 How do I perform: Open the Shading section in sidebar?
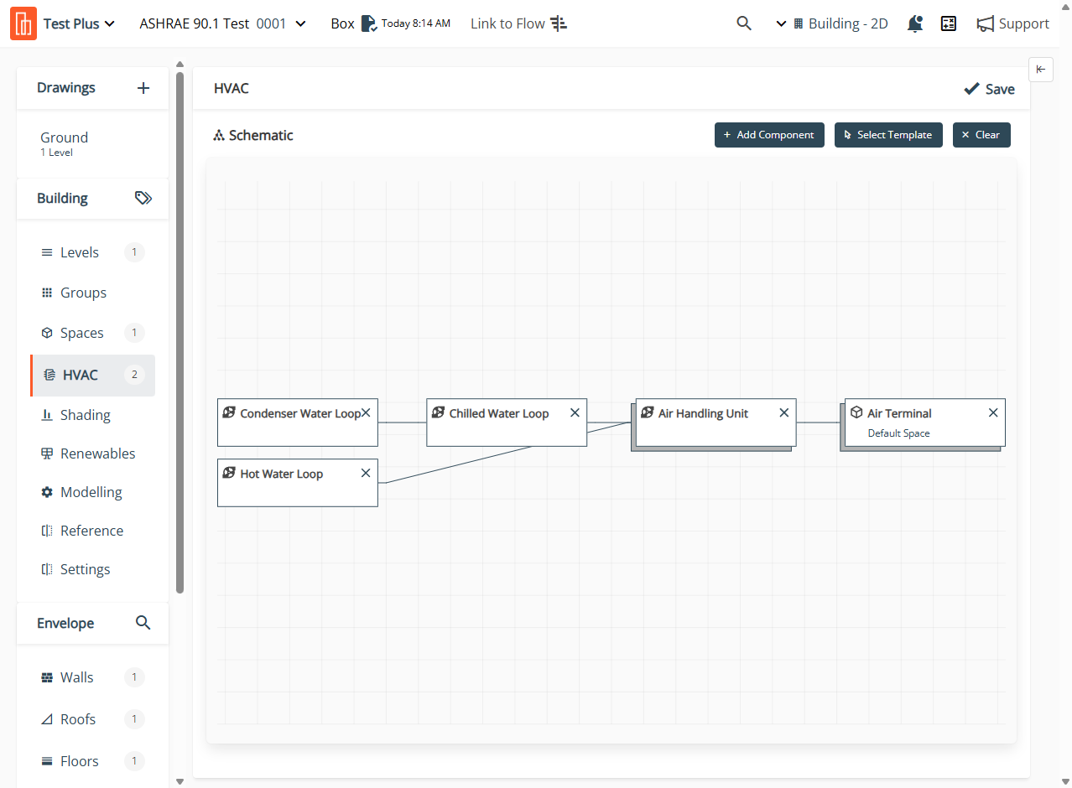pos(85,415)
